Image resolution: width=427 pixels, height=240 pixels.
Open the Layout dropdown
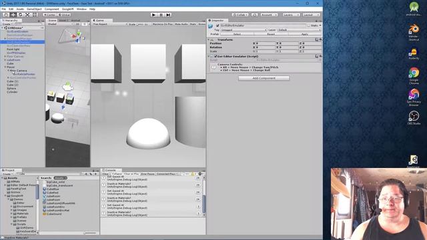312,15
